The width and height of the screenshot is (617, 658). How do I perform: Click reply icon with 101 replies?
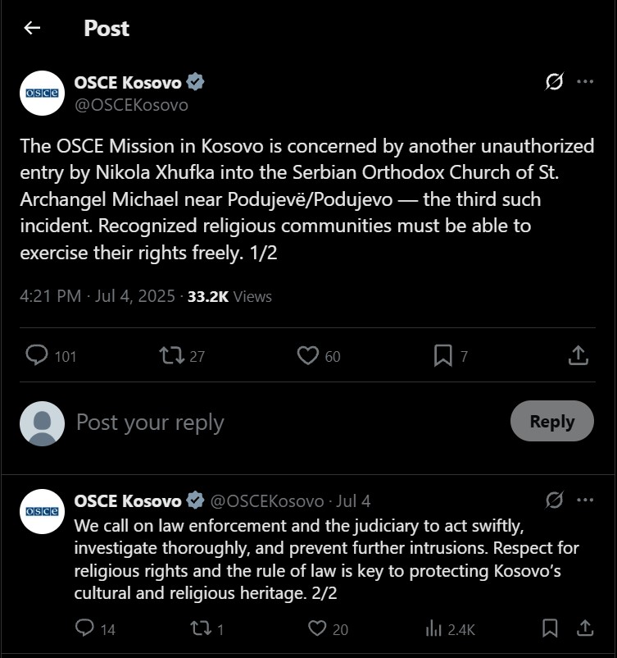37,355
